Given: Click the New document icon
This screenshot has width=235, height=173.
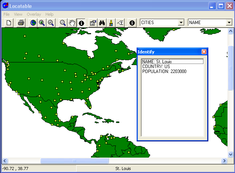Looking at the screenshot, I should click(x=9, y=23).
